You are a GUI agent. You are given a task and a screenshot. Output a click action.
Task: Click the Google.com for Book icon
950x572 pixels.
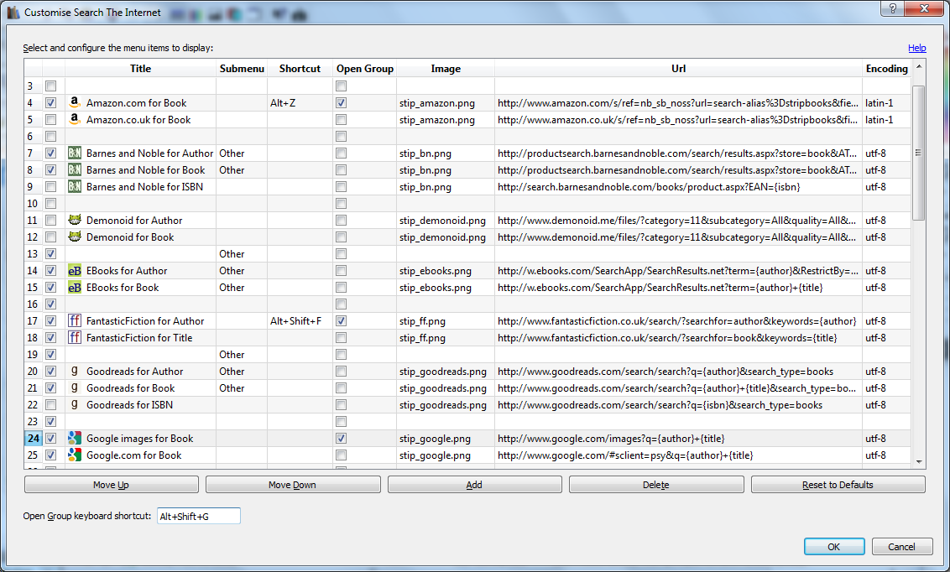click(x=75, y=455)
